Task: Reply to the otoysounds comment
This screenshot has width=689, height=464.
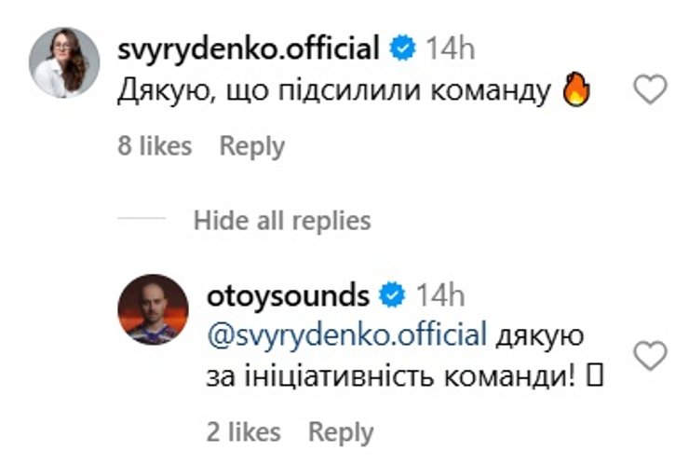Action: [x=341, y=432]
